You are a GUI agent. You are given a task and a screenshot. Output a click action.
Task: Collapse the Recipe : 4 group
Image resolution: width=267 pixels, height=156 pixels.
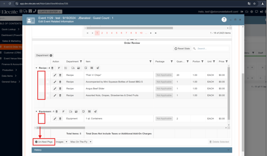[36, 68]
